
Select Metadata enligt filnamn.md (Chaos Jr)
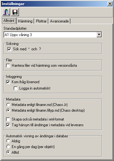pos(8,105)
